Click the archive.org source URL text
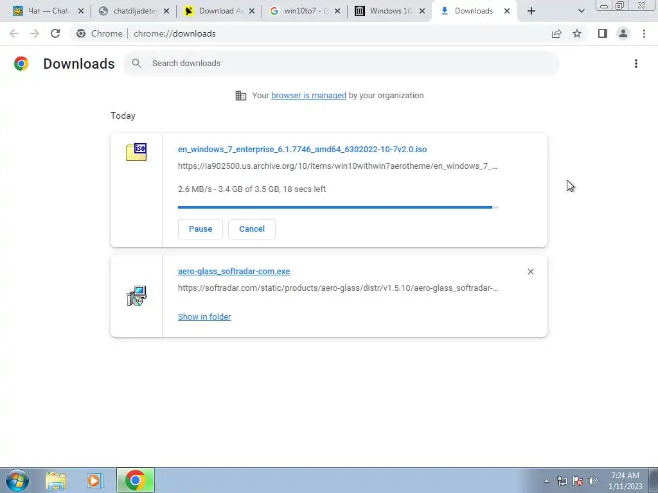The image size is (658, 493). pos(337,166)
